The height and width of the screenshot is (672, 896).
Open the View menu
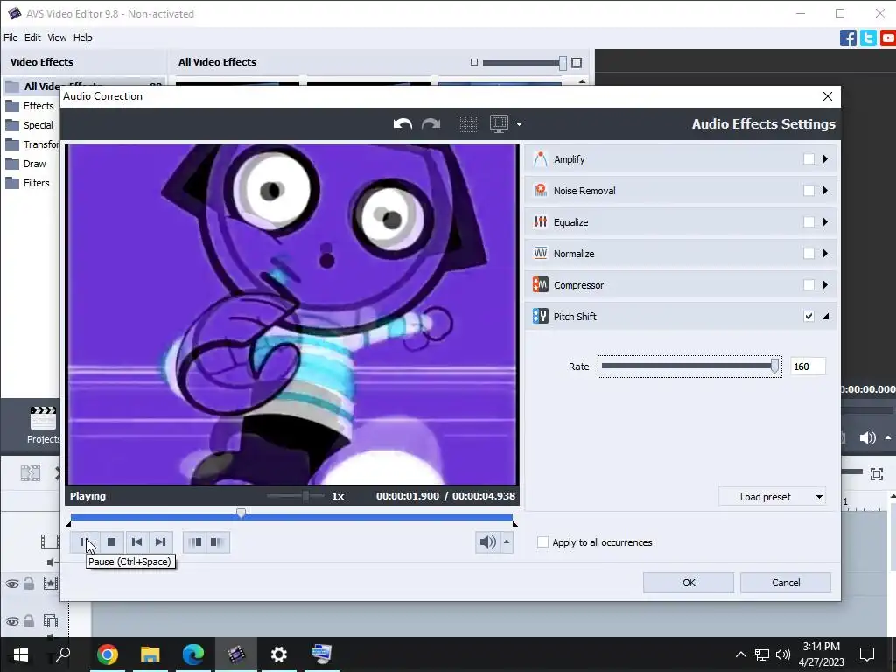[x=57, y=38]
